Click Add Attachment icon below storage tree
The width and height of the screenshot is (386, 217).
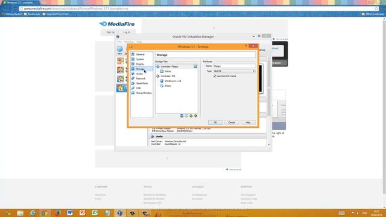(x=191, y=116)
